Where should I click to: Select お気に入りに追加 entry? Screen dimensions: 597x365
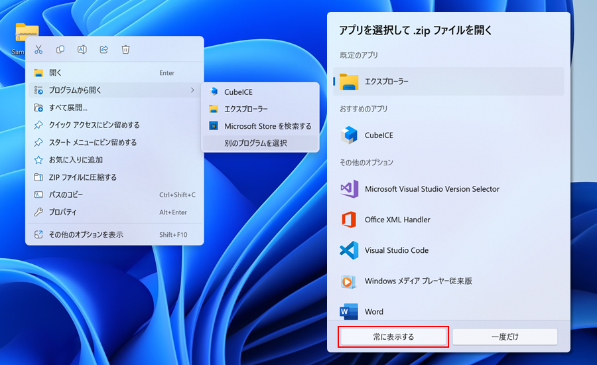coord(115,160)
